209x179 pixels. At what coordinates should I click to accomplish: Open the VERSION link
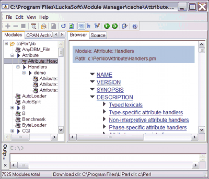coord(109,82)
